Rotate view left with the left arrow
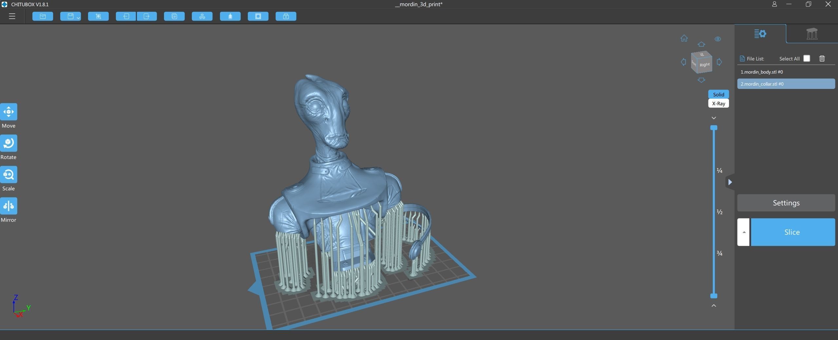The height and width of the screenshot is (340, 838). [x=683, y=62]
